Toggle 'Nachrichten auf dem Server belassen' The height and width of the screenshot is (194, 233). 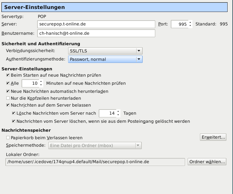(8, 105)
